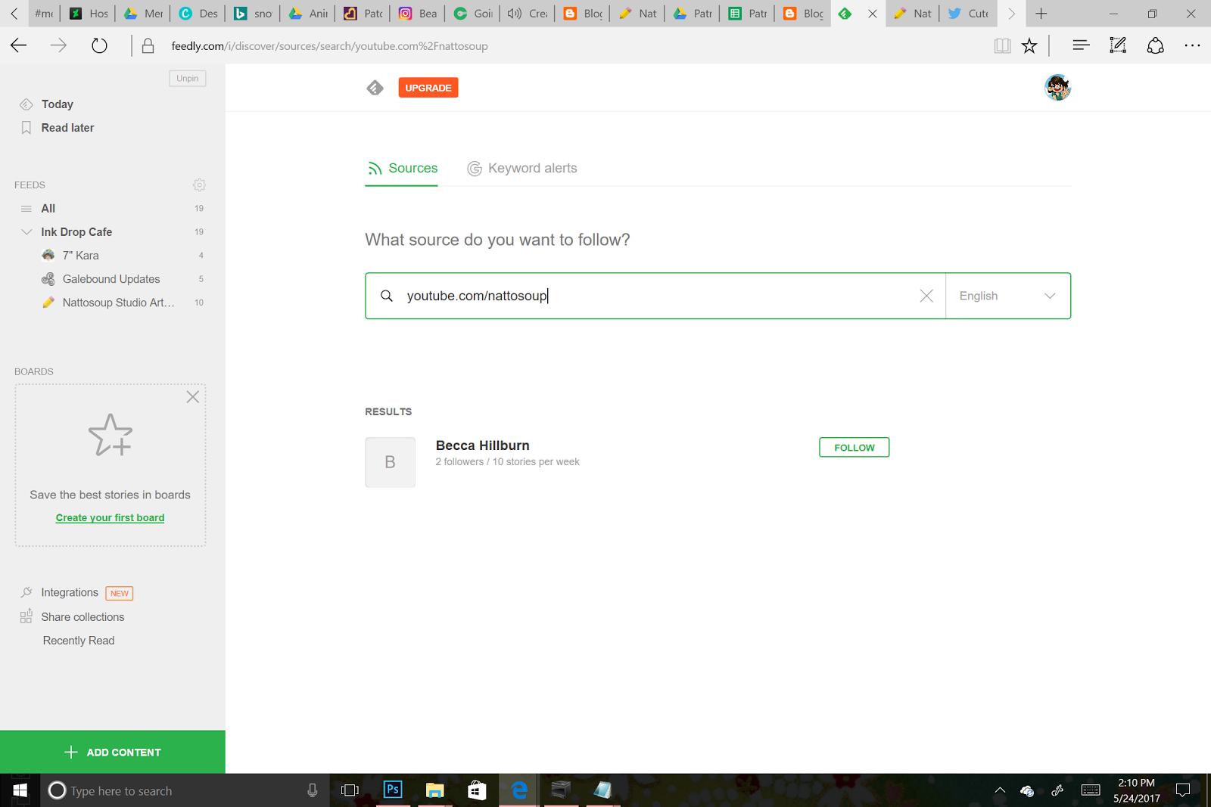Open Integrations in the sidebar
1211x807 pixels.
[x=70, y=592]
